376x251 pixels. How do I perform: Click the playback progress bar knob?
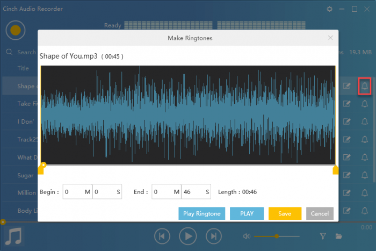3,222
